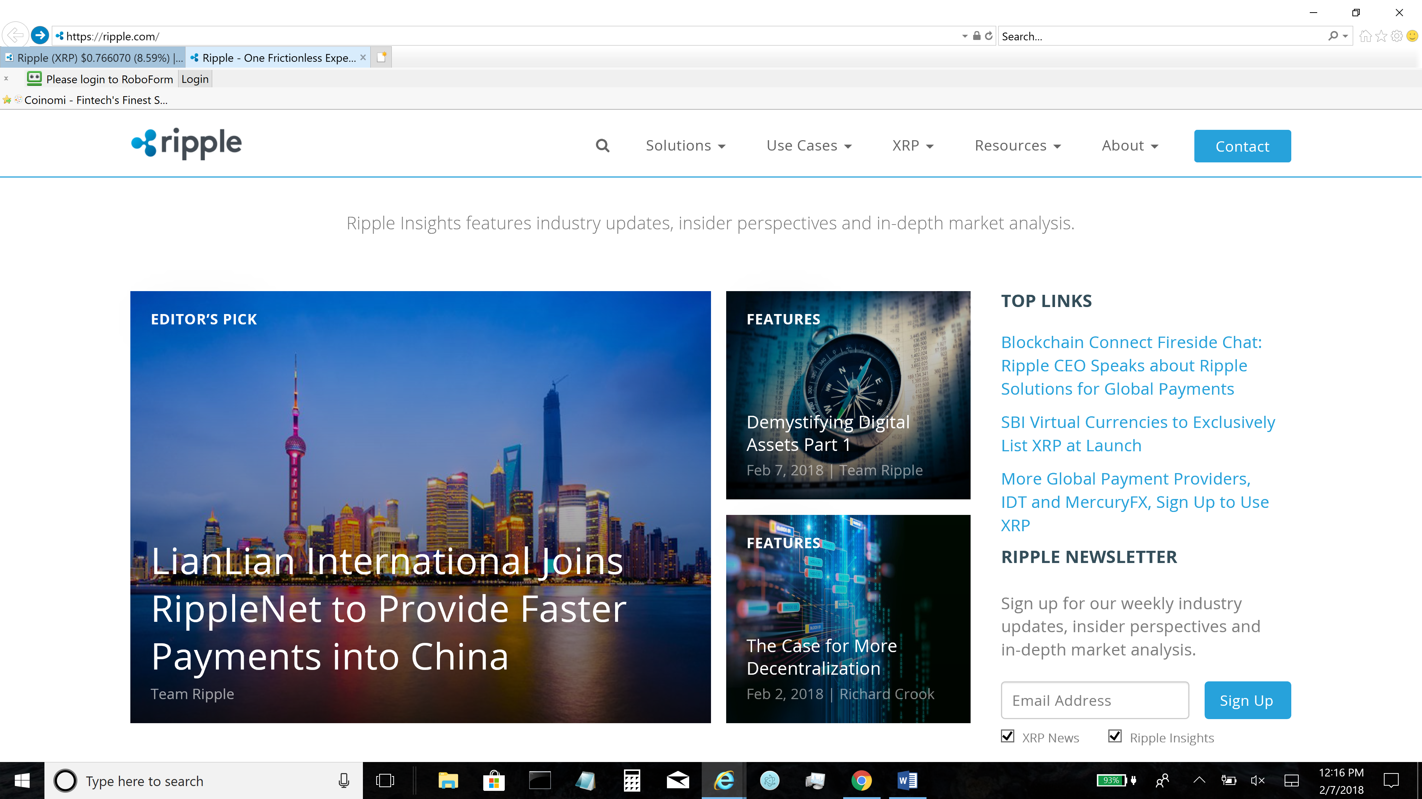This screenshot has height=799, width=1422.
Task: Open the Atom-style round taskbar icon
Action: pos(770,781)
